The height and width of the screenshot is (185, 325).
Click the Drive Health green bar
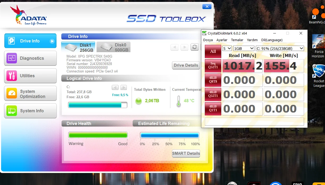point(98,135)
